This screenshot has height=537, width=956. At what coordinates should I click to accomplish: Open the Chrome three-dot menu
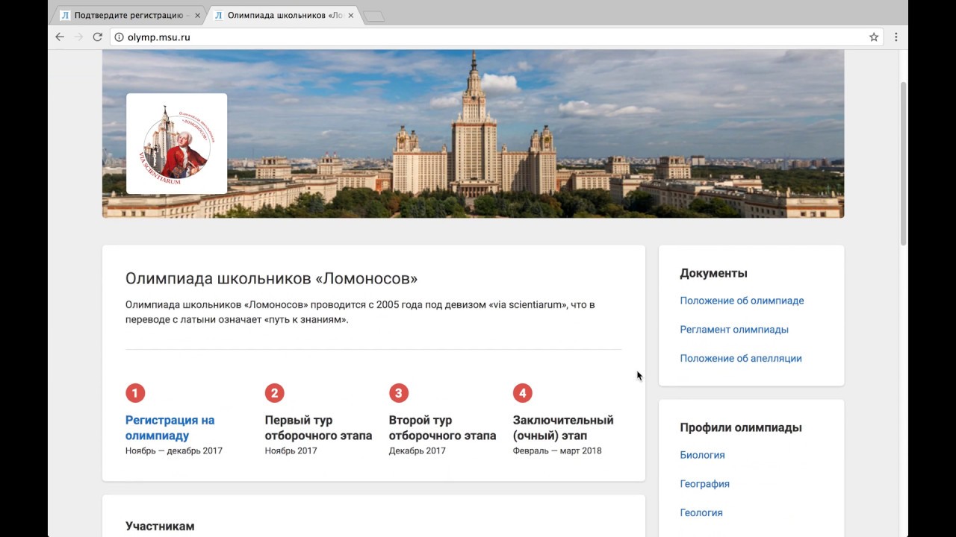[x=896, y=37]
